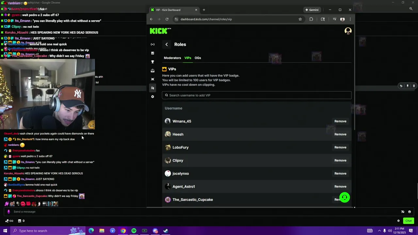Click the Username column header

[173, 108]
